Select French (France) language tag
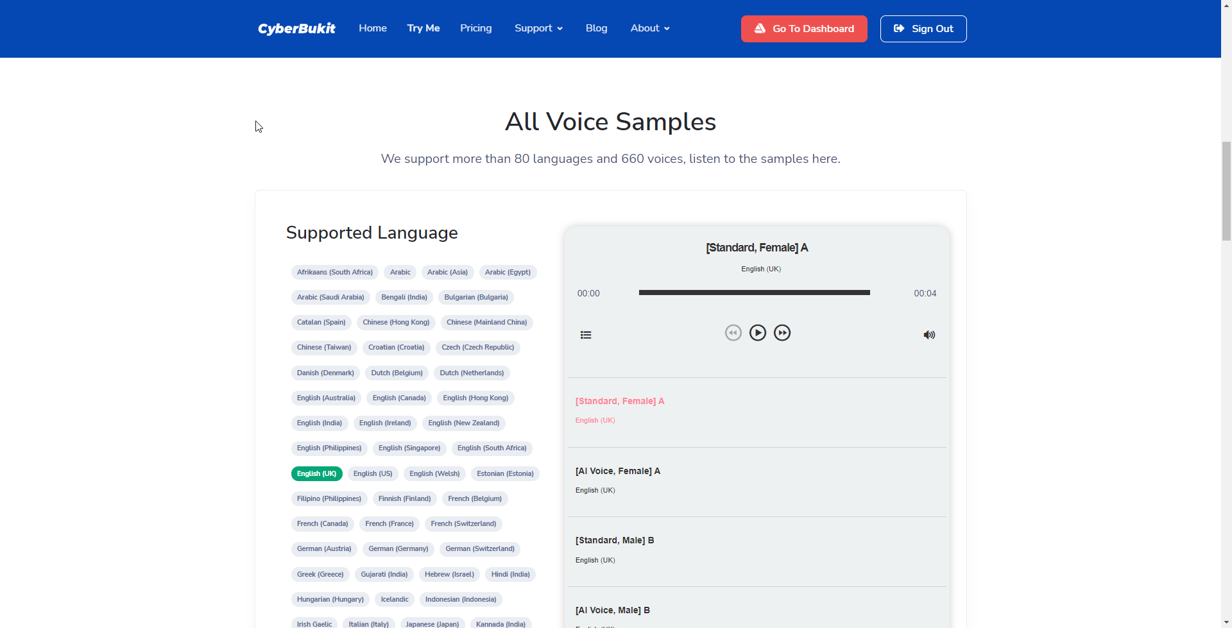This screenshot has height=628, width=1232. [389, 523]
